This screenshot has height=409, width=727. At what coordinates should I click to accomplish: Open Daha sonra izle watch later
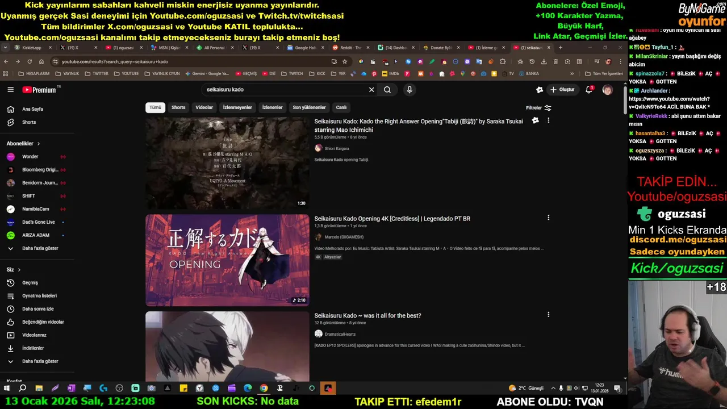pyautogui.click(x=37, y=309)
